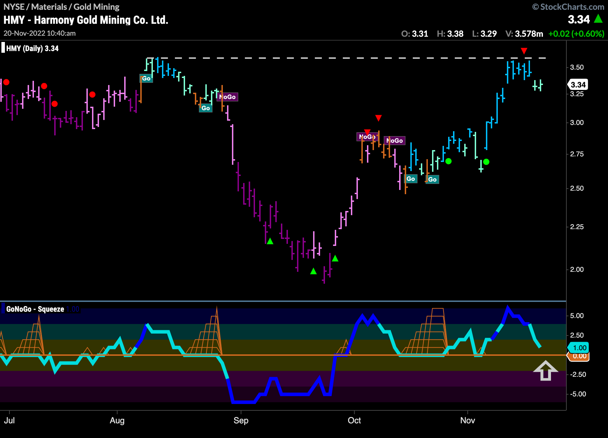Screen dimensions: 608x438
Task: Click the green up arrow beside the 3.34 price
Action: pyautogui.click(x=598, y=19)
